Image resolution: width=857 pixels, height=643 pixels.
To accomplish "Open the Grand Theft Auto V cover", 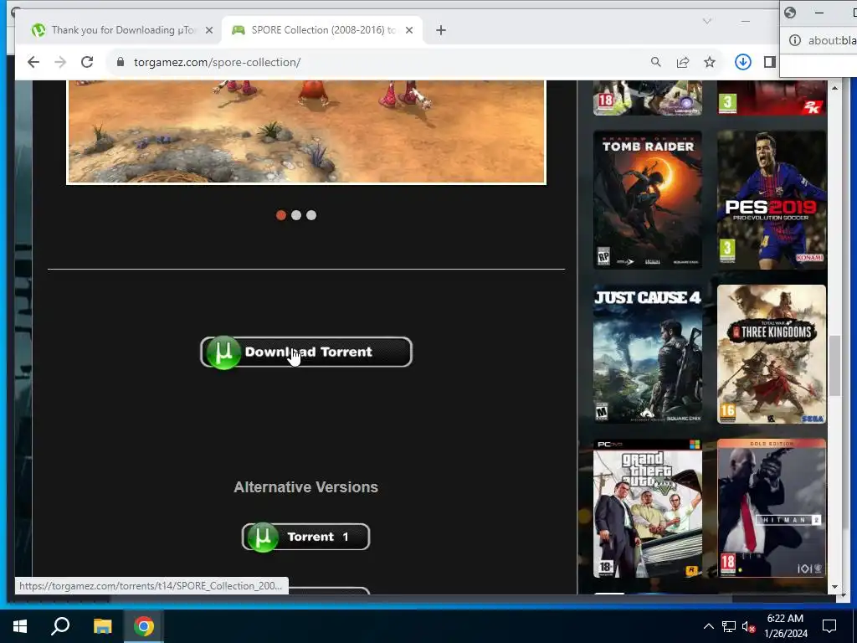I will [x=648, y=508].
